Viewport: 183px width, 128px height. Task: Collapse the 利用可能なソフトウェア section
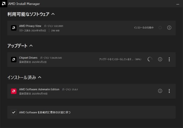click(53, 14)
